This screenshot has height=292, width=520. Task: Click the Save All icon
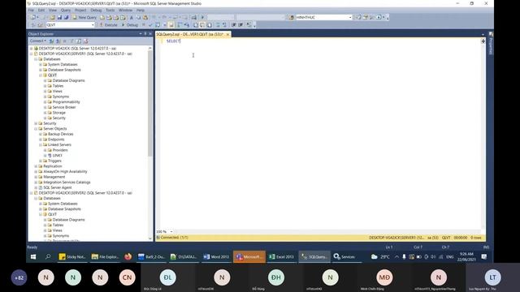pos(66,17)
